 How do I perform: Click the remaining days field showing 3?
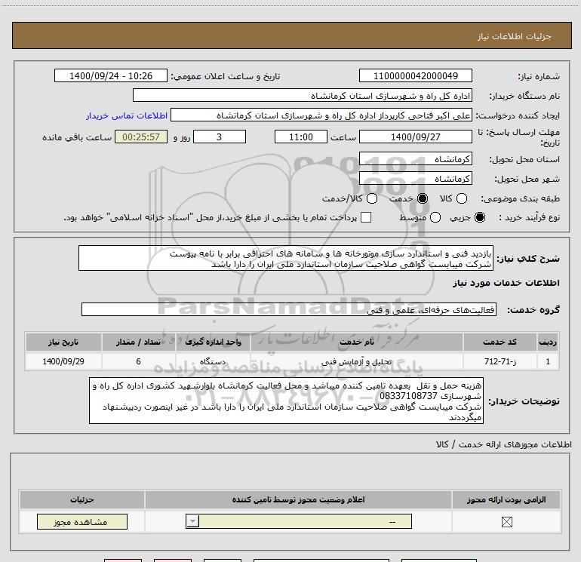pos(220,137)
